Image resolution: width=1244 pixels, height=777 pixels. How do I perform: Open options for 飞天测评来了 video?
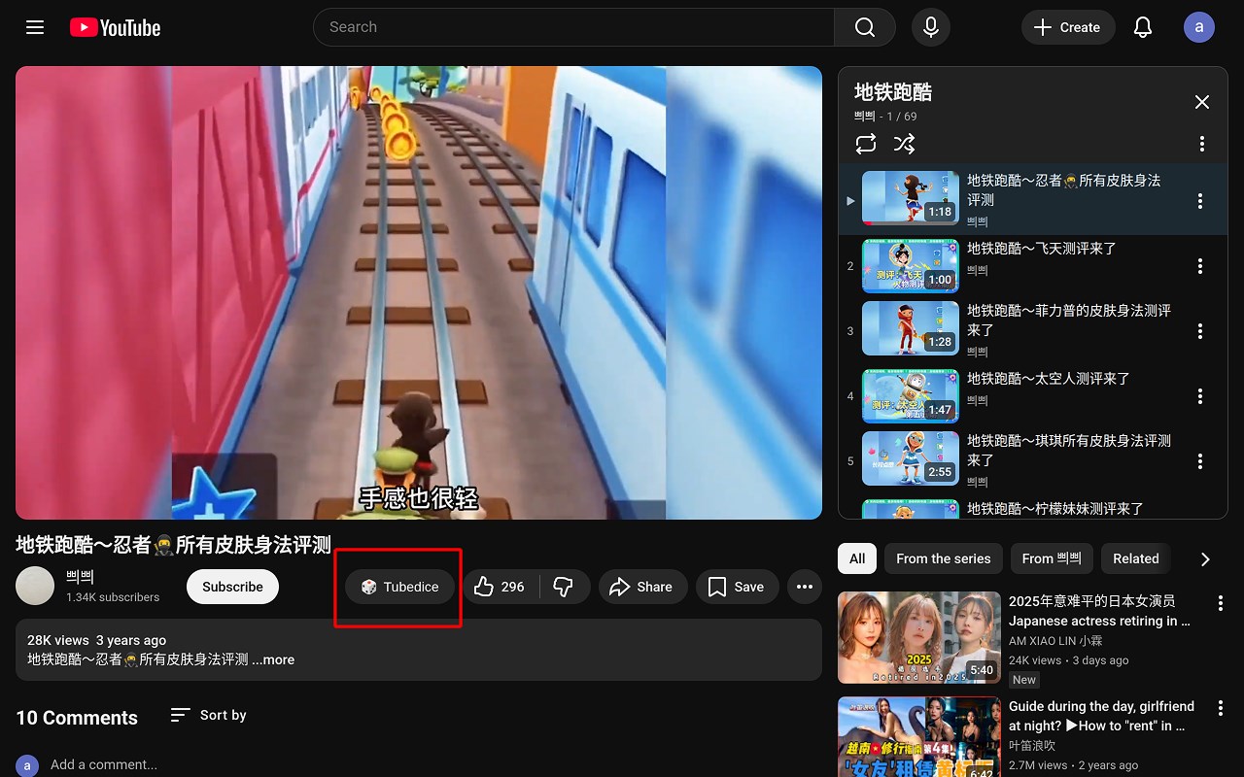click(x=1200, y=266)
